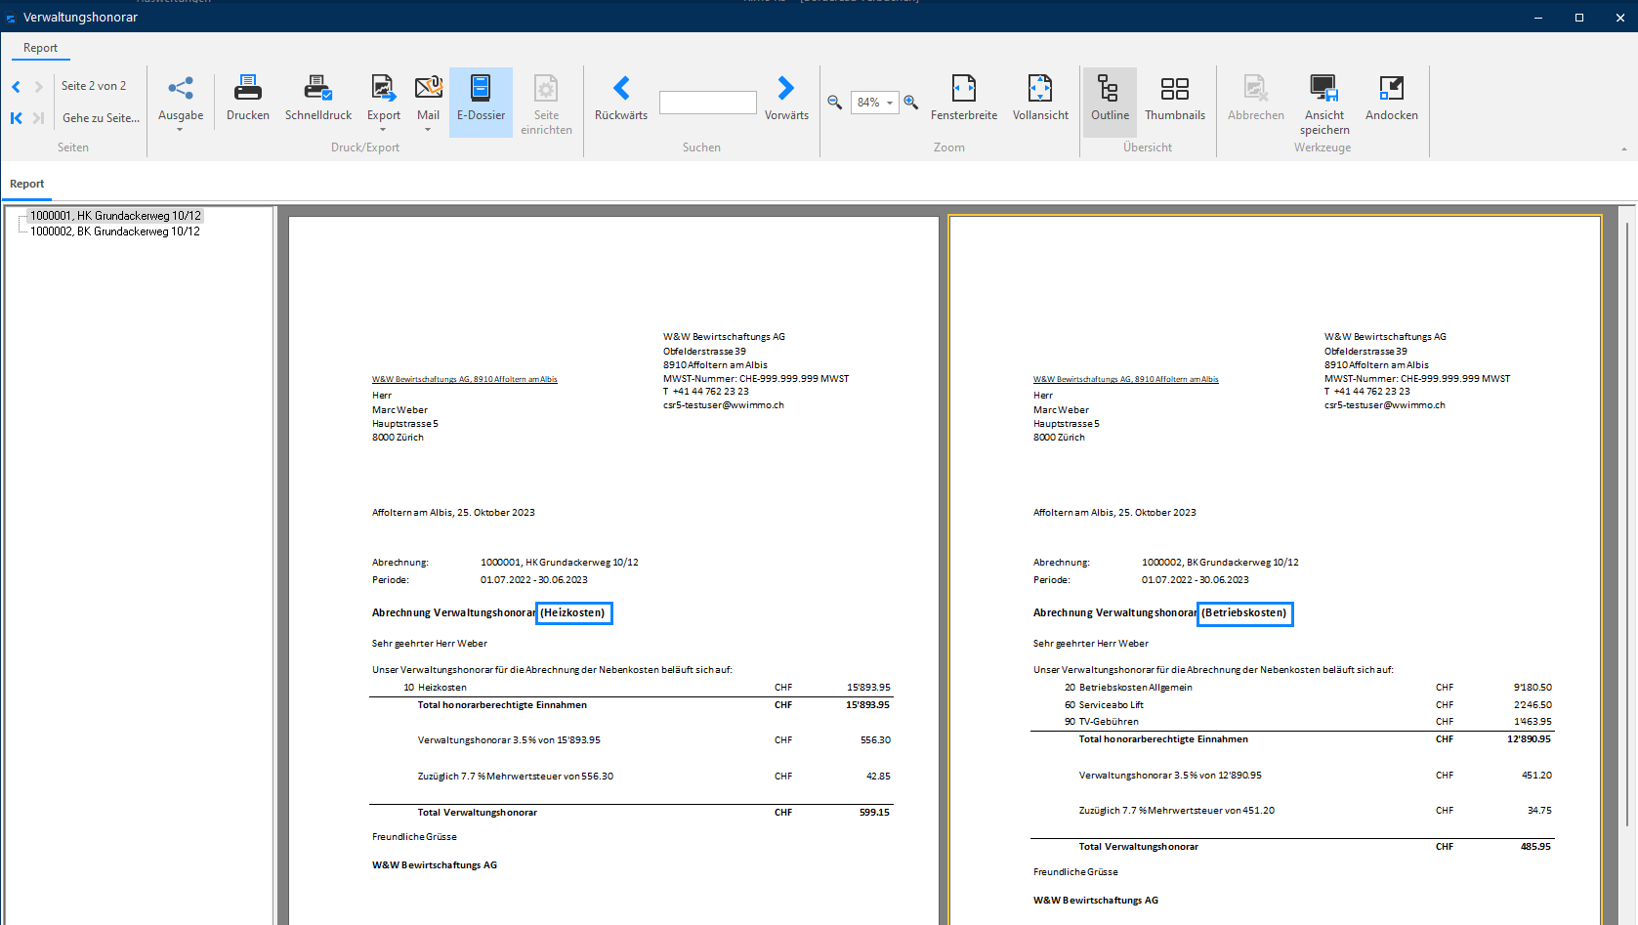Expand Ausgabe dropdown arrow

181,130
